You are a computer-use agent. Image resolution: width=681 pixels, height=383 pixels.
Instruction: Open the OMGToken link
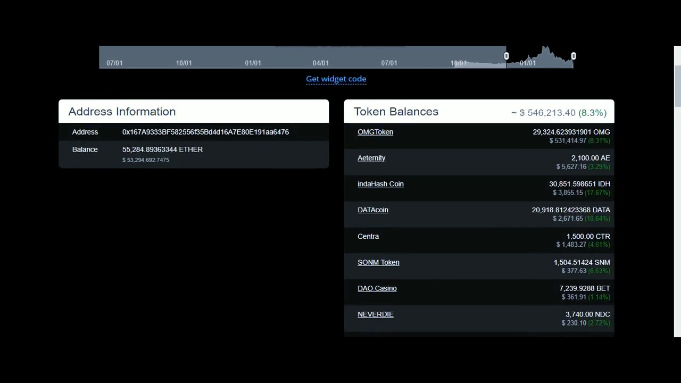pos(375,132)
